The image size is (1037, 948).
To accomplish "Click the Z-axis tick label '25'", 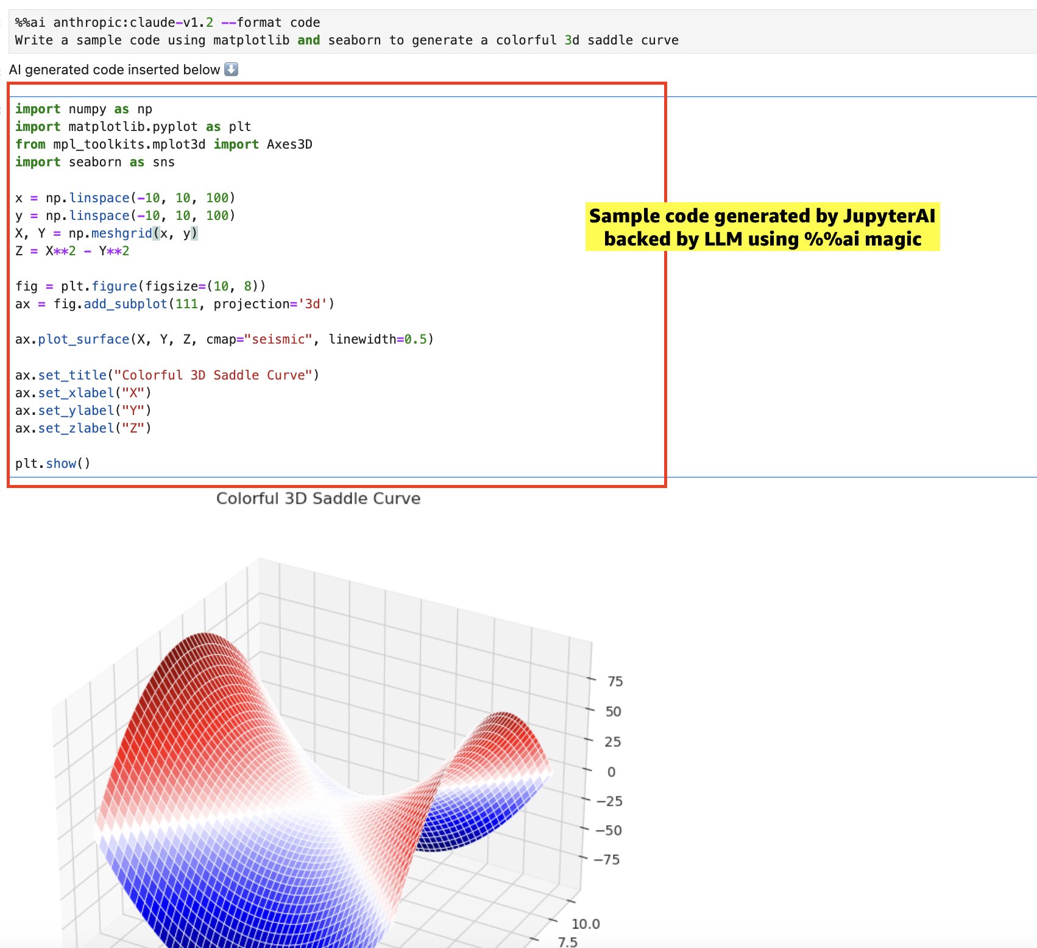I will click(613, 742).
